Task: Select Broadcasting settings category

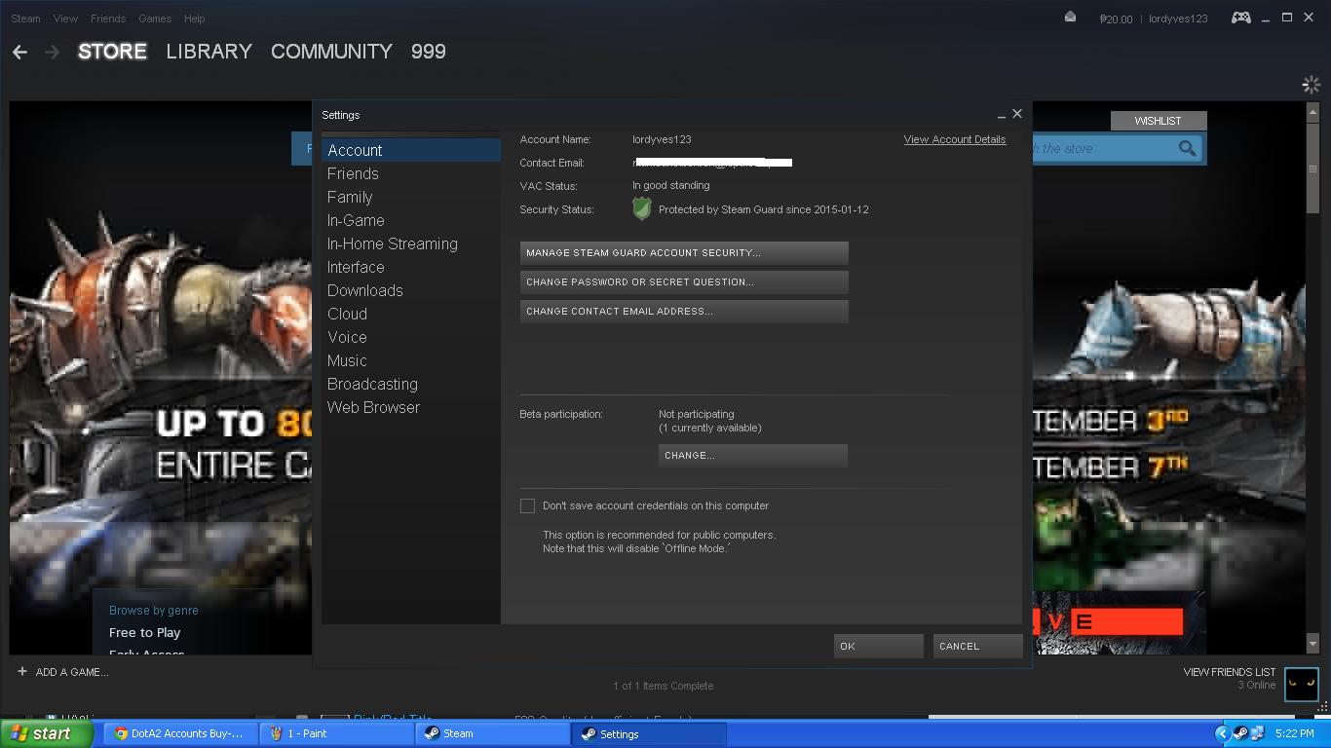Action: pyautogui.click(x=410, y=384)
